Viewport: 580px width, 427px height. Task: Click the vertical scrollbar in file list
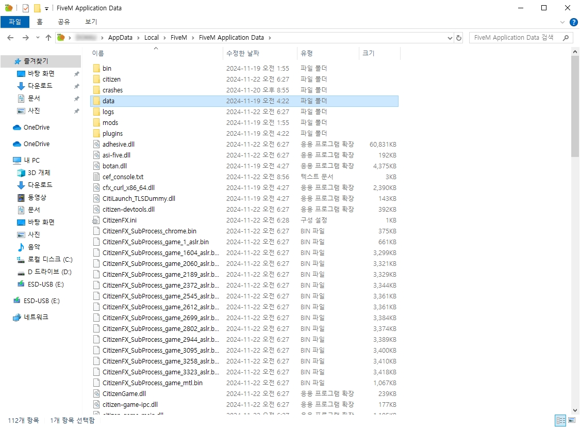(575, 232)
